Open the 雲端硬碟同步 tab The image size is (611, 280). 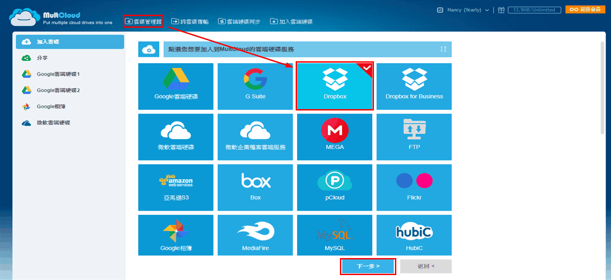click(x=239, y=21)
